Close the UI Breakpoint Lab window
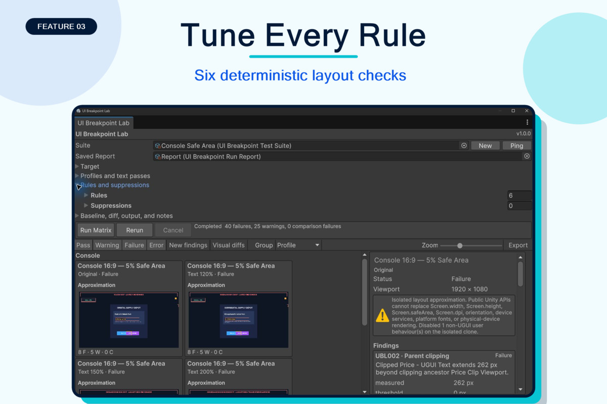Screen dimensions: 607x404 pyautogui.click(x=527, y=111)
